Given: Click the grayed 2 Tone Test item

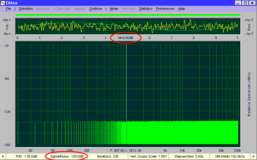Looking at the screenshot, I should [x=62, y=9].
